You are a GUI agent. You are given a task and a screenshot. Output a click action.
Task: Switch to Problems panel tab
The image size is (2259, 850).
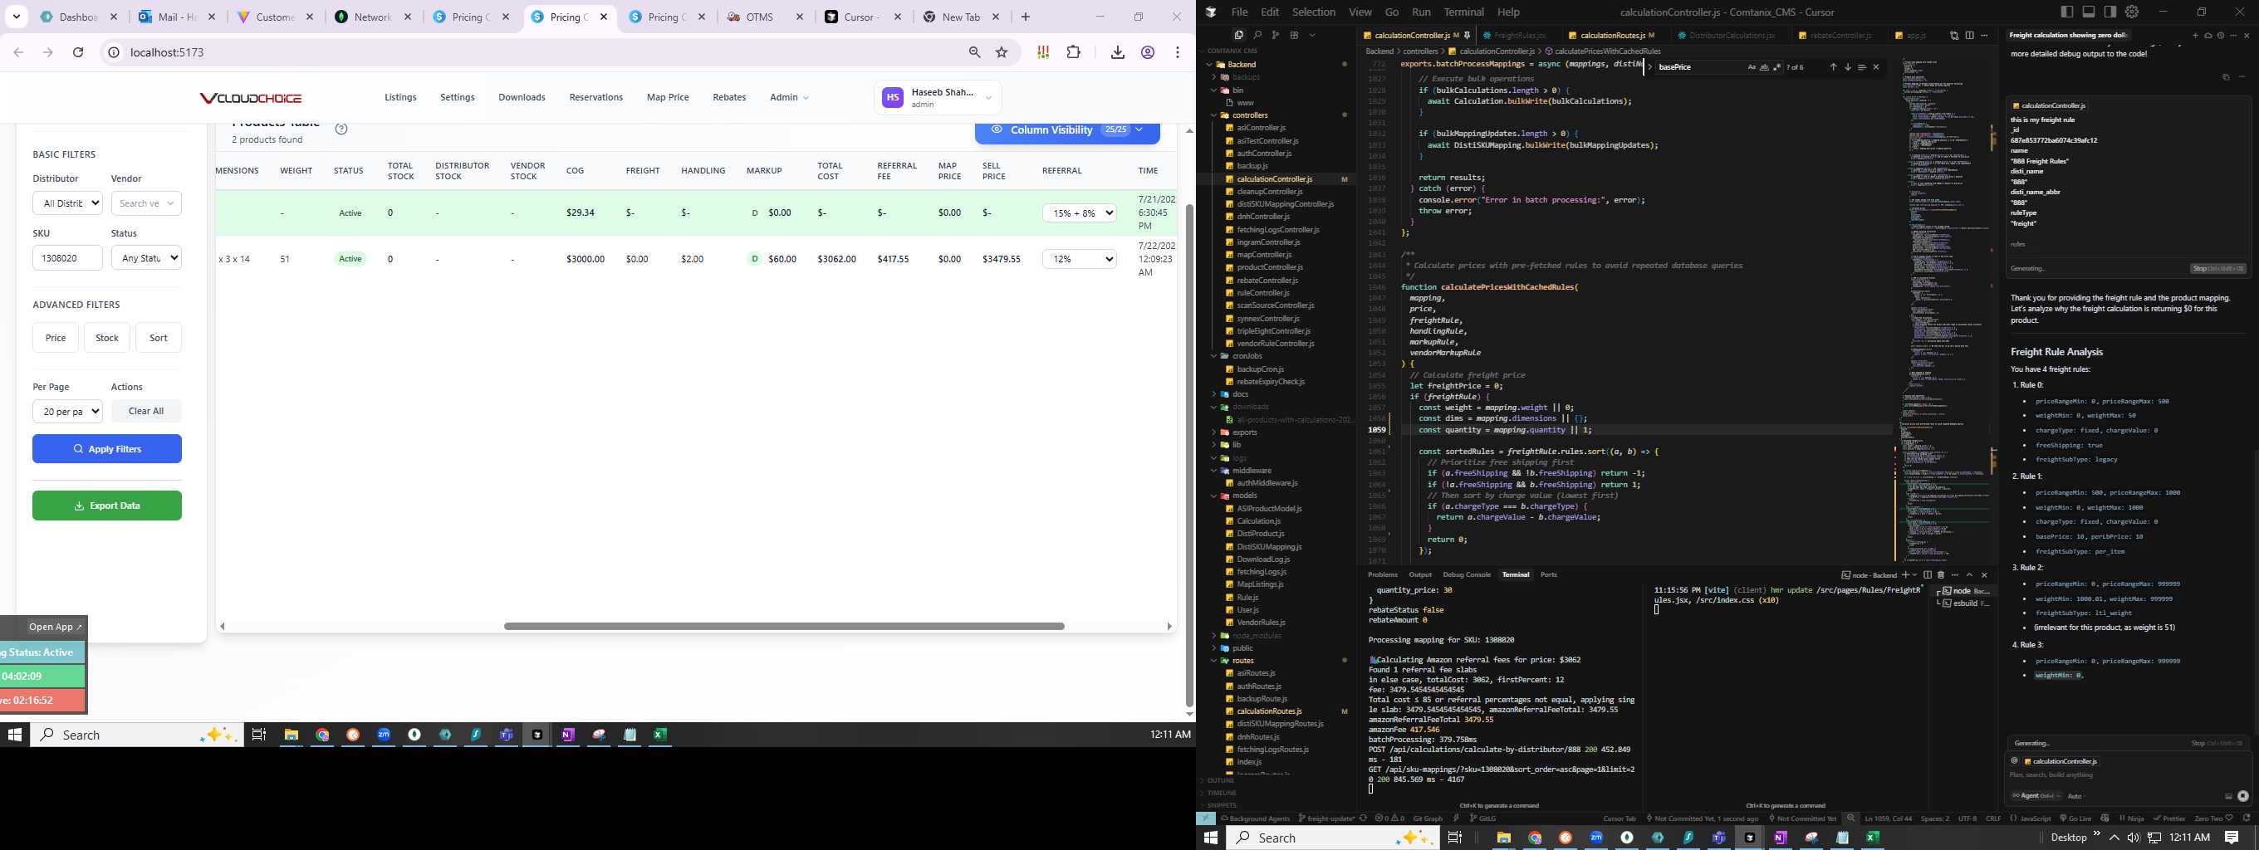(1383, 575)
